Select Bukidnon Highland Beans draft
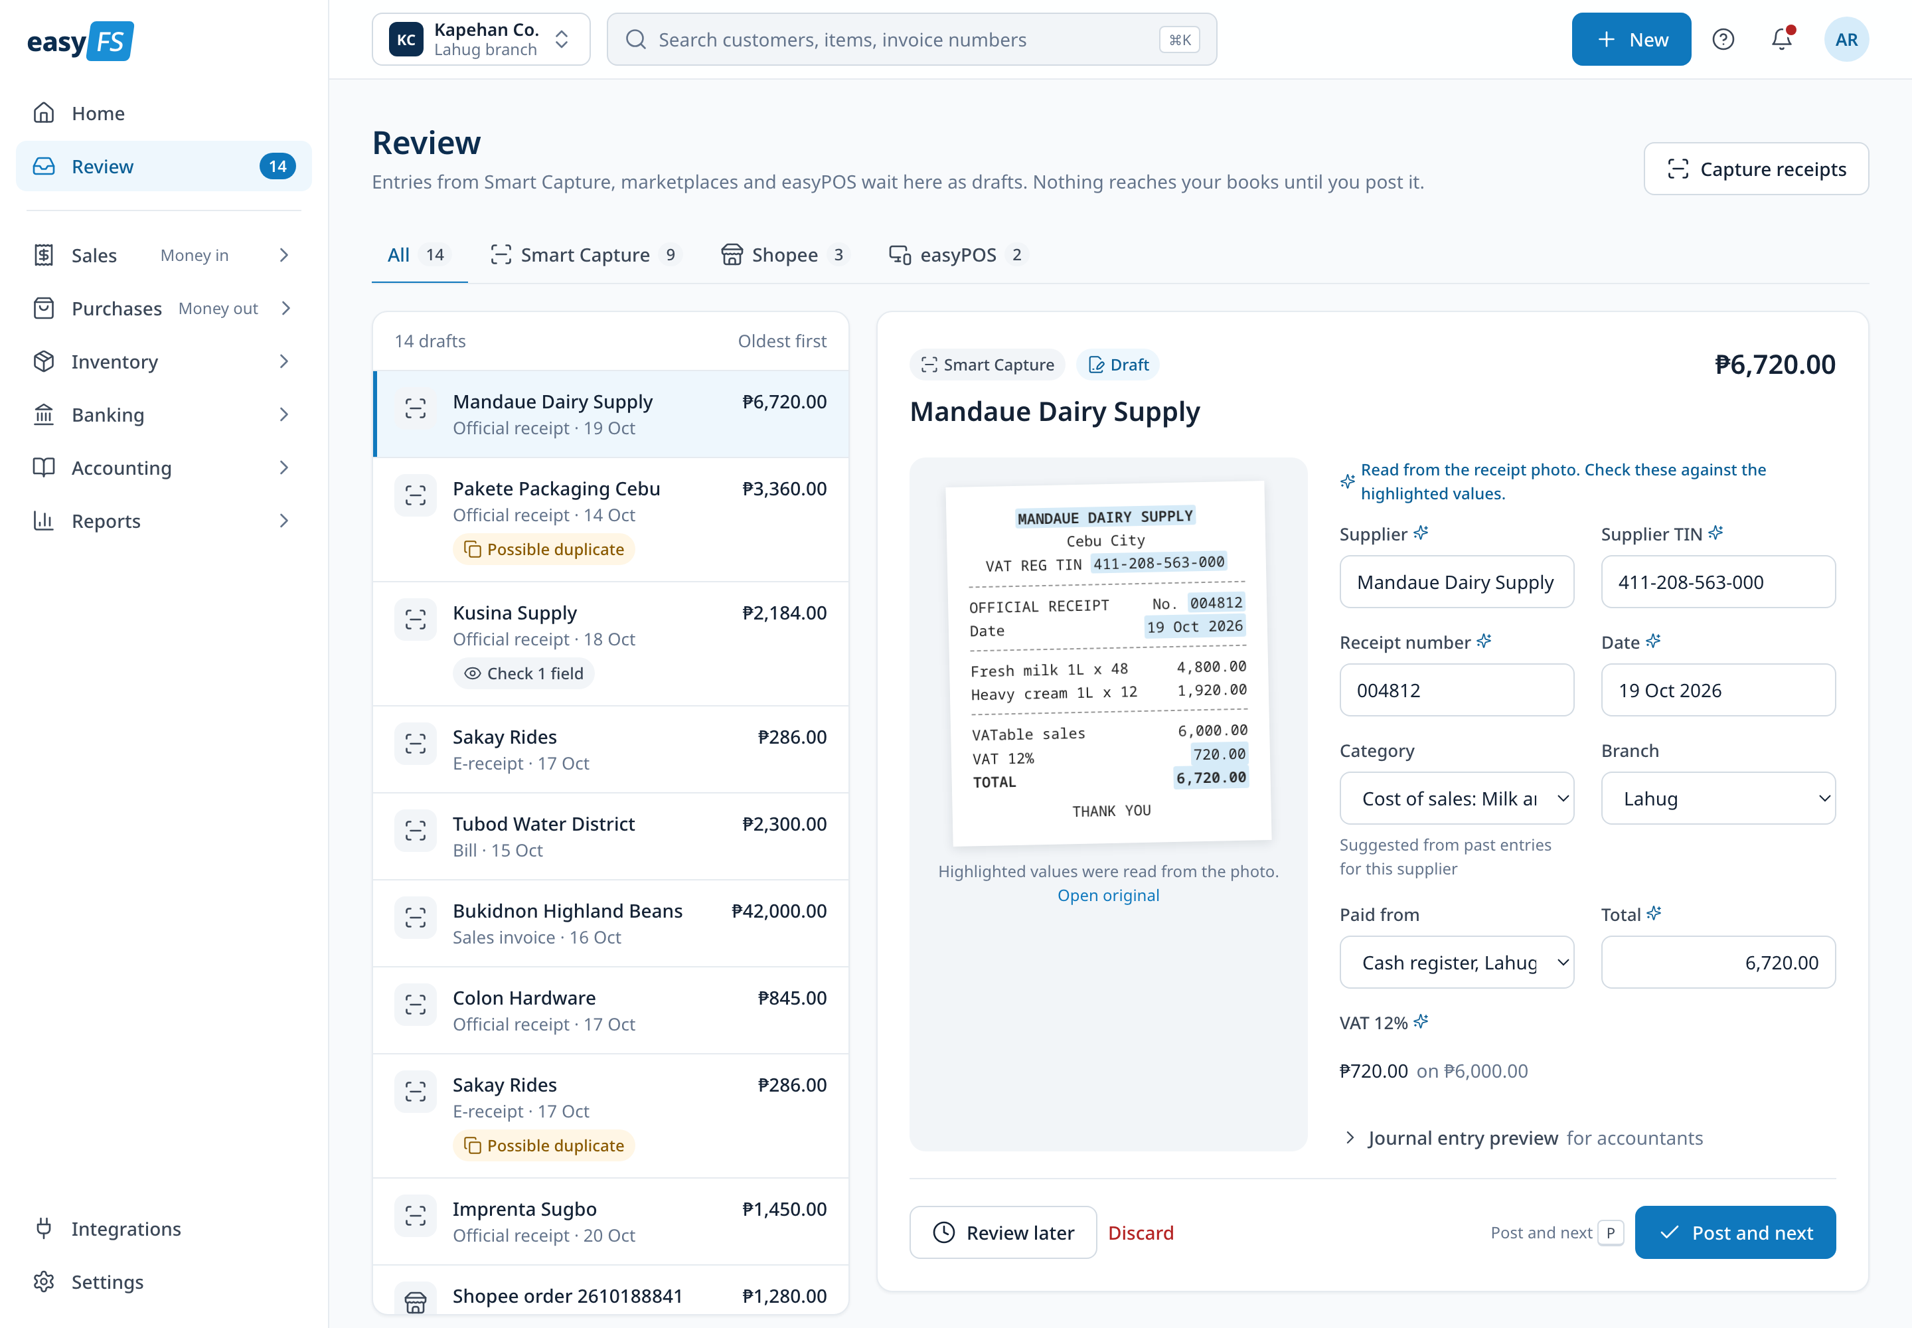The width and height of the screenshot is (1912, 1328). point(611,923)
